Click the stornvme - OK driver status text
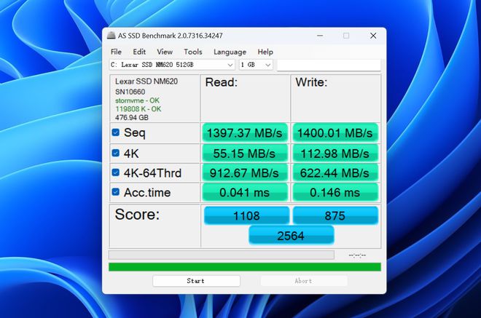 138,100
